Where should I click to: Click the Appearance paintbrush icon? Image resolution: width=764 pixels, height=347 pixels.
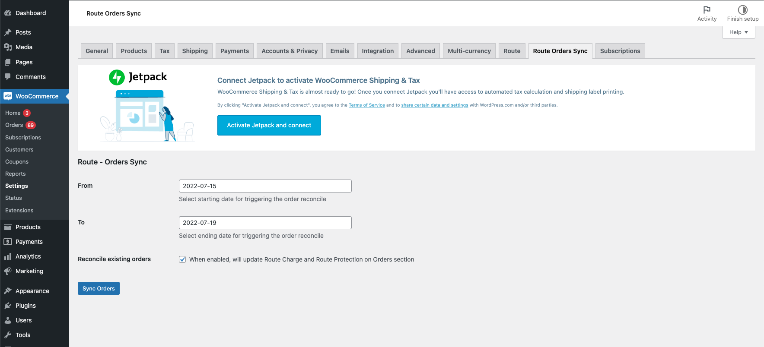pyautogui.click(x=8, y=291)
